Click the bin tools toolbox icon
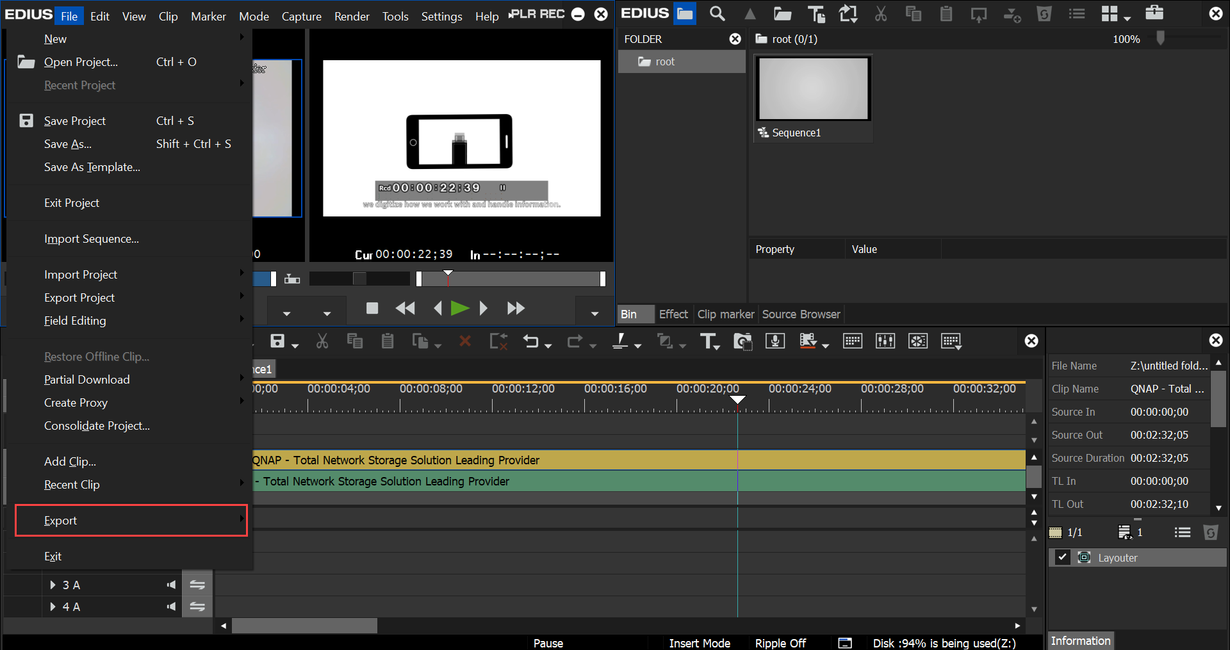1230x650 pixels. point(1154,13)
